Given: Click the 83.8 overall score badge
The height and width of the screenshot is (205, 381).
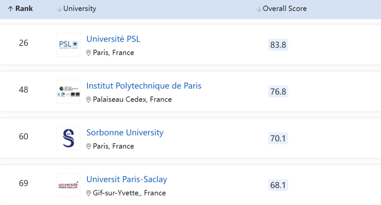Looking at the screenshot, I should 278,45.
